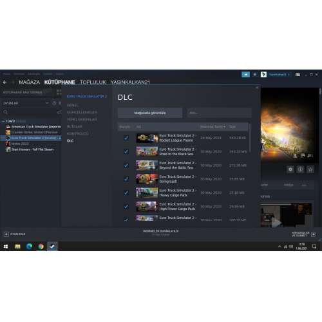Screen dimensions: 322x322
Task: Open File Explorer in taskbar
Action: 17,247
